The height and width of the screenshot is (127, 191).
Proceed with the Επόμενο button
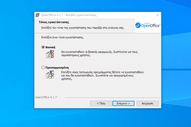pyautogui.click(x=124, y=103)
